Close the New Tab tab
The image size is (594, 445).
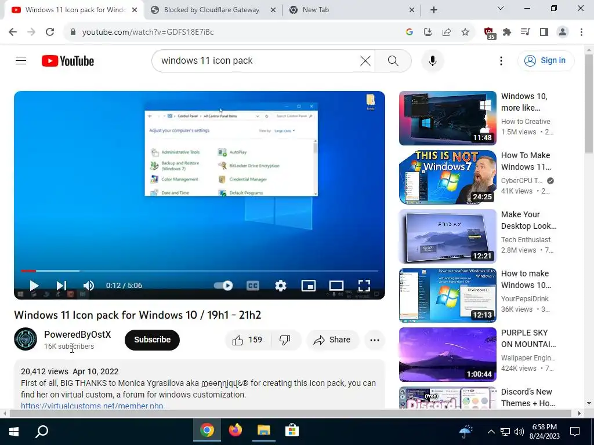tap(412, 10)
